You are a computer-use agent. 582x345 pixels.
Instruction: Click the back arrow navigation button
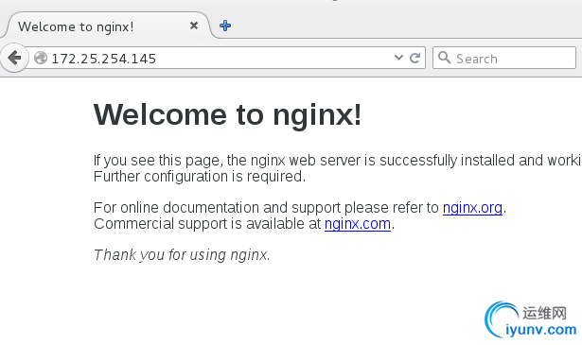pos(14,58)
